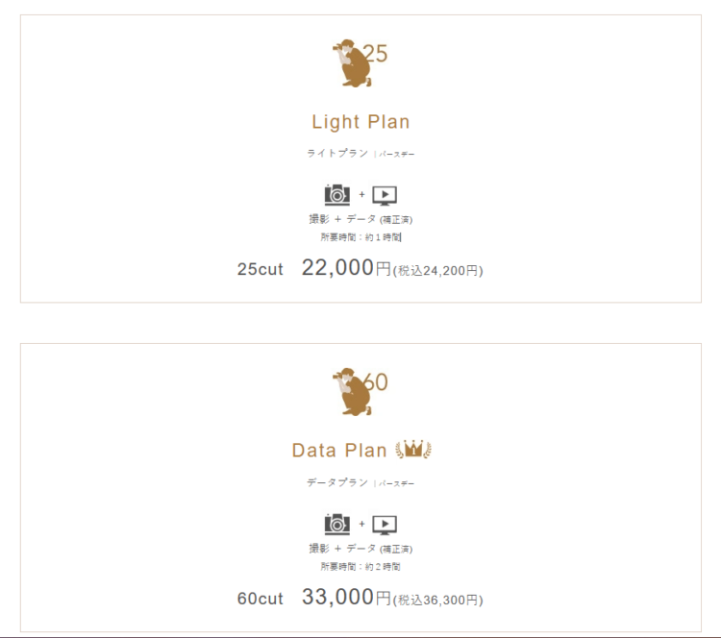Open the Light Plan title

click(360, 122)
